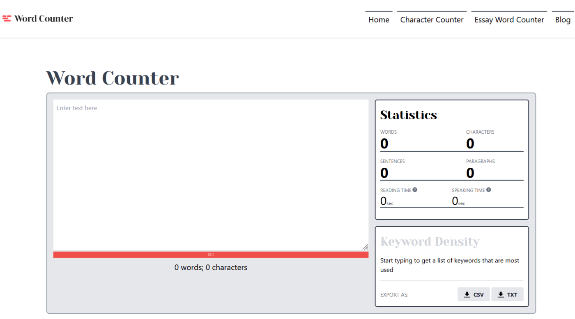The height and width of the screenshot is (319, 575).
Task: Click the CHARACTERS count value
Action: [x=470, y=144]
